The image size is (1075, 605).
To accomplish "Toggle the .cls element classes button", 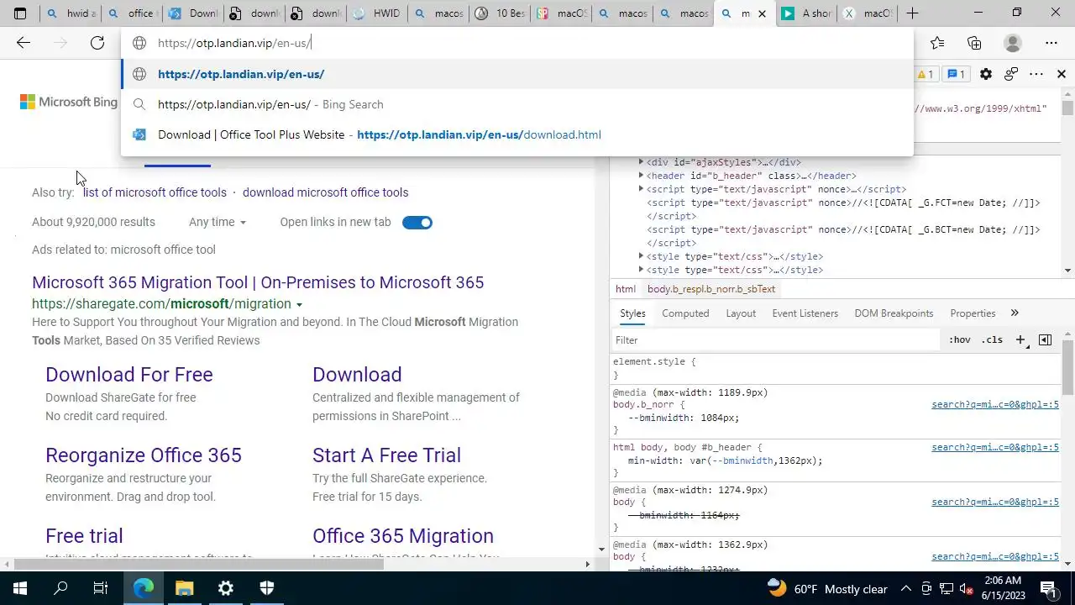I will (992, 340).
